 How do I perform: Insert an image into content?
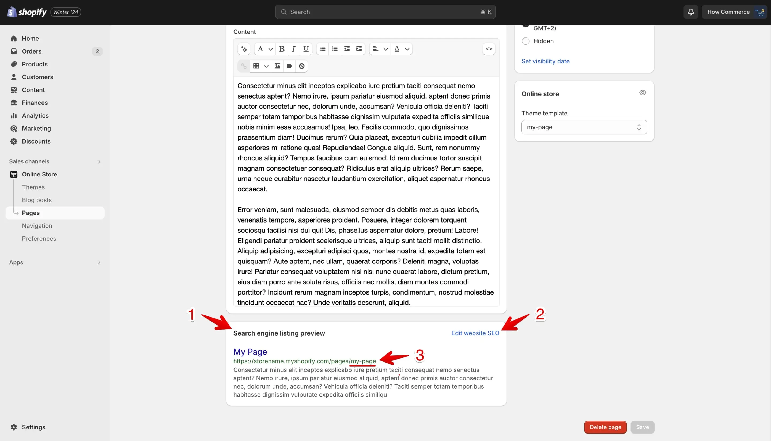click(x=277, y=66)
